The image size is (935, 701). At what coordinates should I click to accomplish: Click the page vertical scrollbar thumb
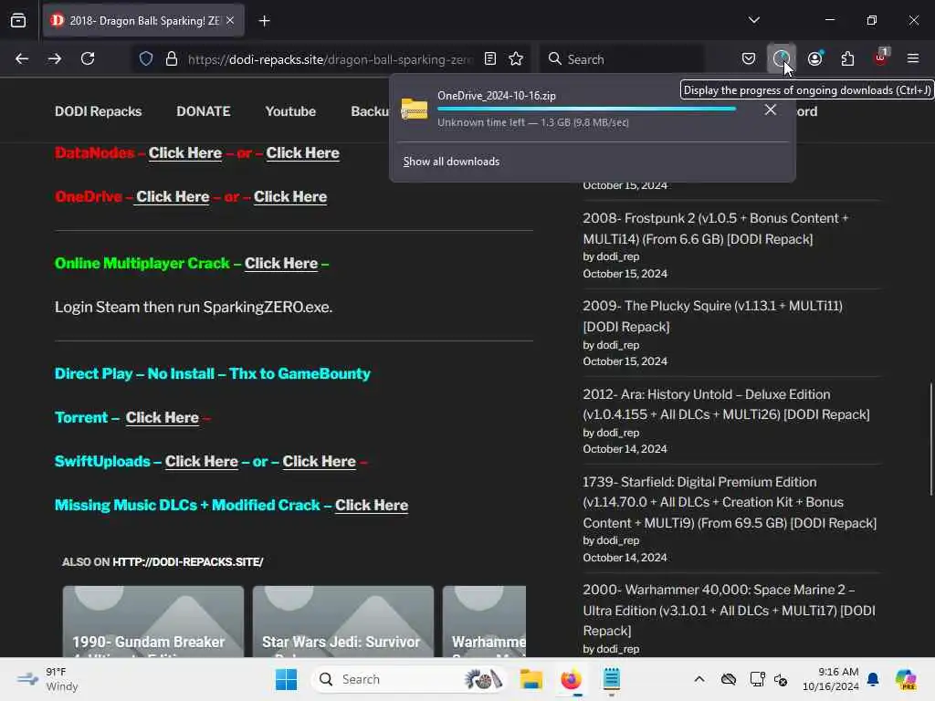click(930, 439)
